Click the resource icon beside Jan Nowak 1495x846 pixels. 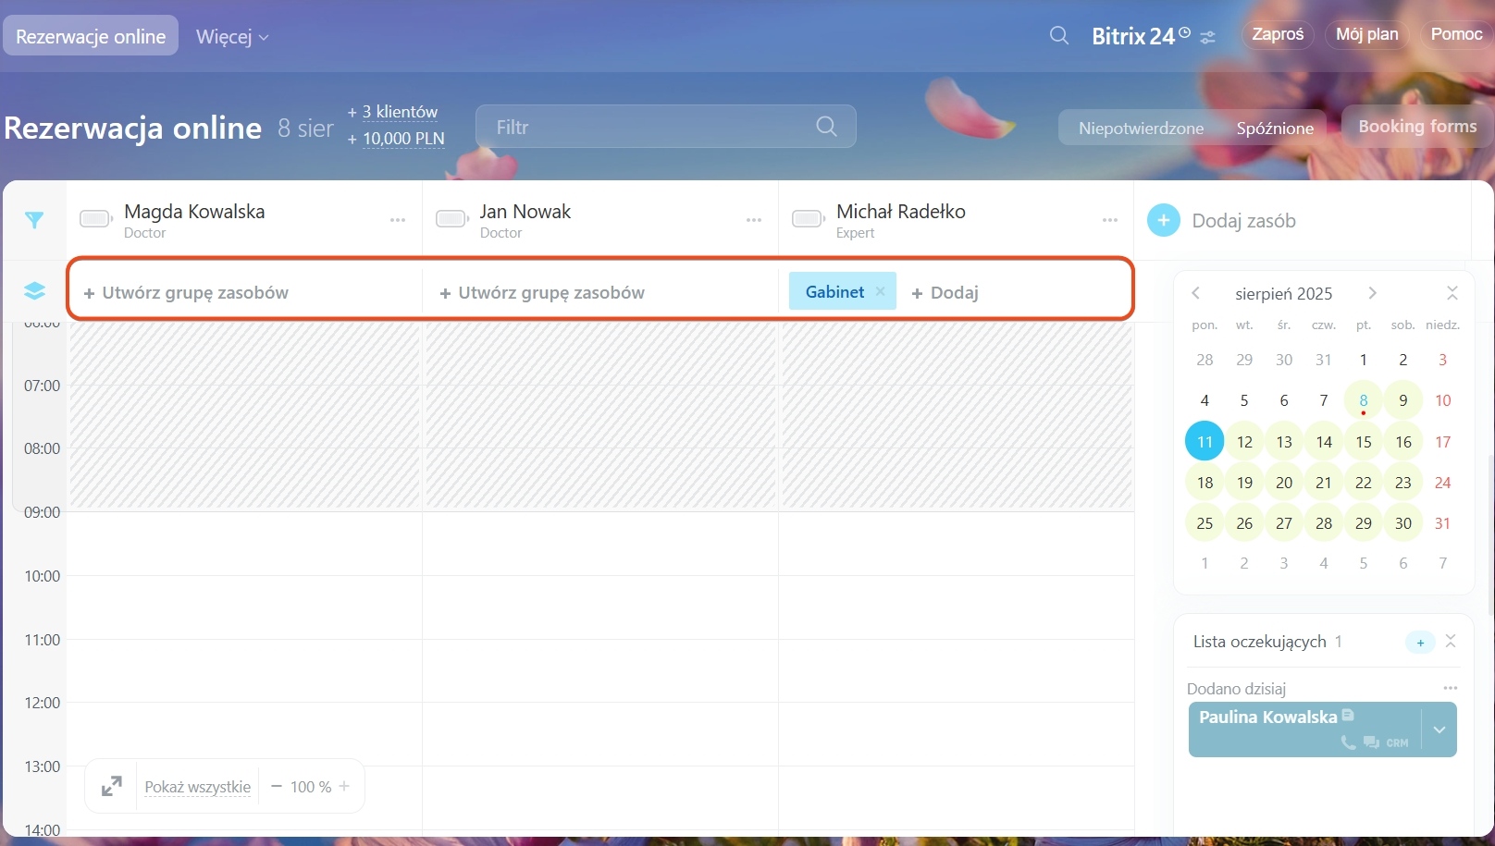452,219
